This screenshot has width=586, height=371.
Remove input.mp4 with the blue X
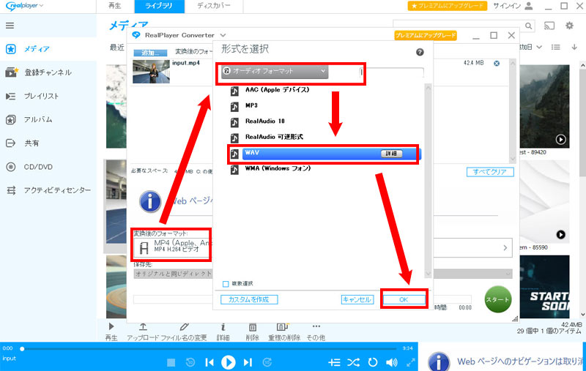(x=497, y=64)
